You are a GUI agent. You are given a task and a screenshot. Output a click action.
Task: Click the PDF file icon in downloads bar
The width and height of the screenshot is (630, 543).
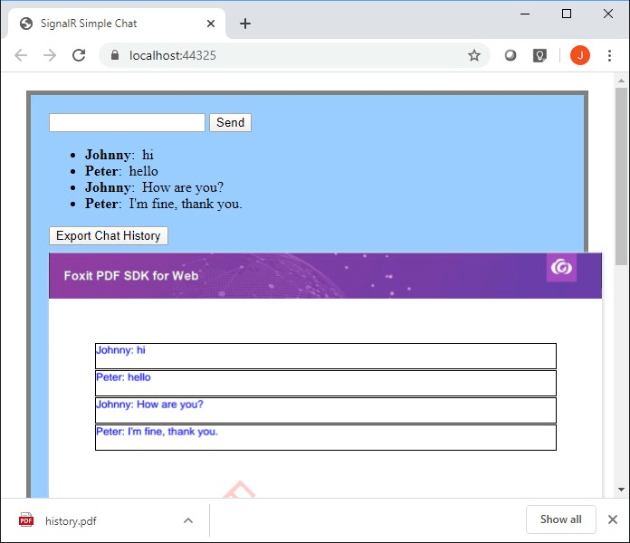tap(26, 520)
